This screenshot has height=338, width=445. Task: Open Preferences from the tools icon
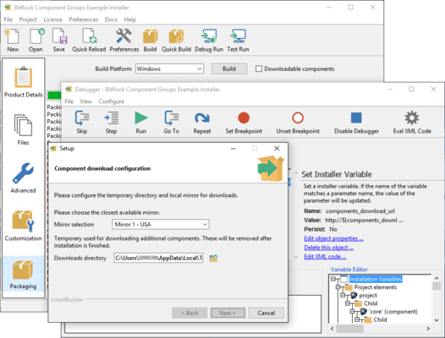pos(124,41)
